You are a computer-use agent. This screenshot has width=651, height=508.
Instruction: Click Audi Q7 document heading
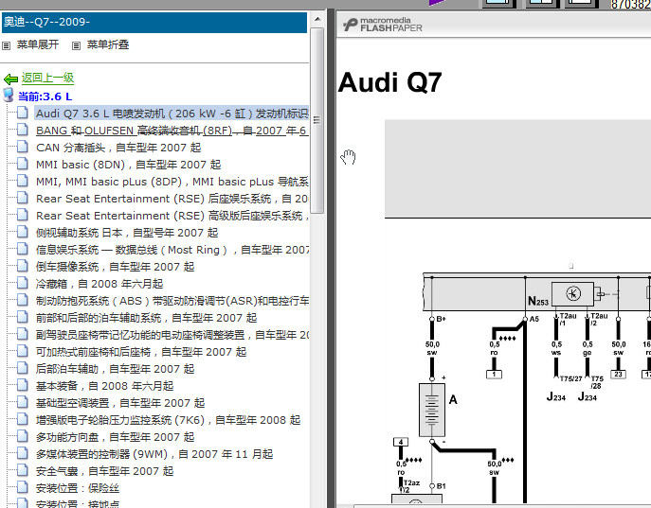click(x=389, y=82)
